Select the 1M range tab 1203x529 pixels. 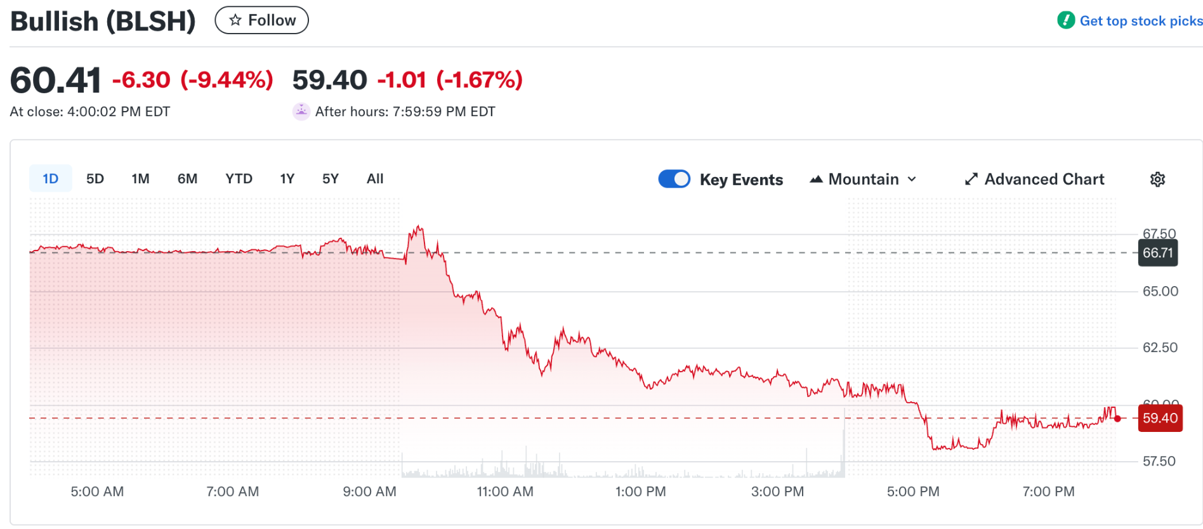click(x=140, y=179)
